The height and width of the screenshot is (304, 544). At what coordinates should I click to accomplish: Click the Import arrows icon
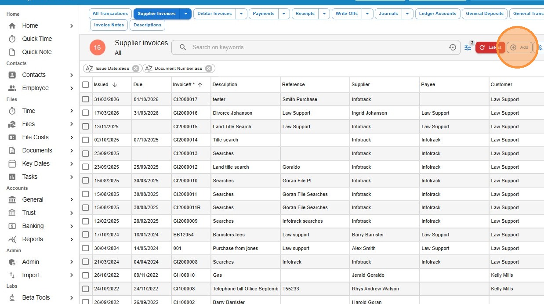12,275
